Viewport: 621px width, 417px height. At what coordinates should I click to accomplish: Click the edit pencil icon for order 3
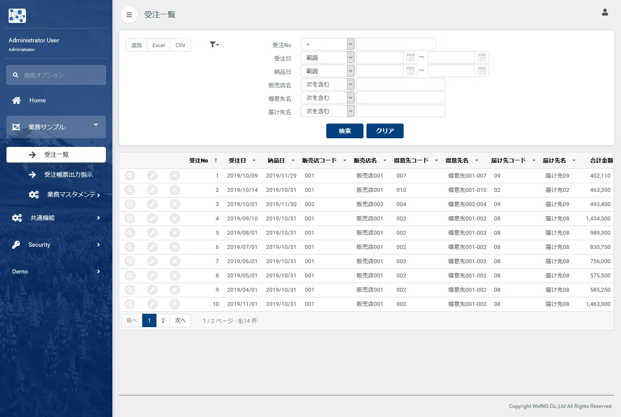[152, 204]
